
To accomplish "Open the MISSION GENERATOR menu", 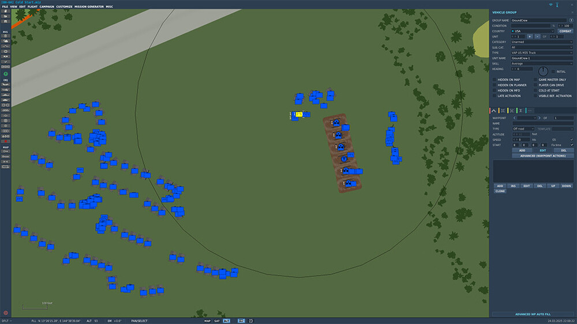I will 89,6.
